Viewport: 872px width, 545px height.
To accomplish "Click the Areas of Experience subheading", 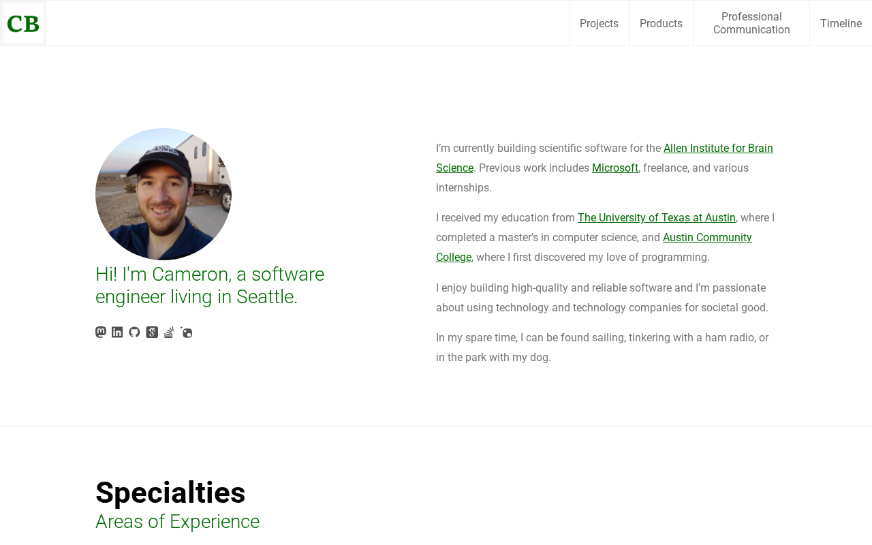I will coord(177,522).
